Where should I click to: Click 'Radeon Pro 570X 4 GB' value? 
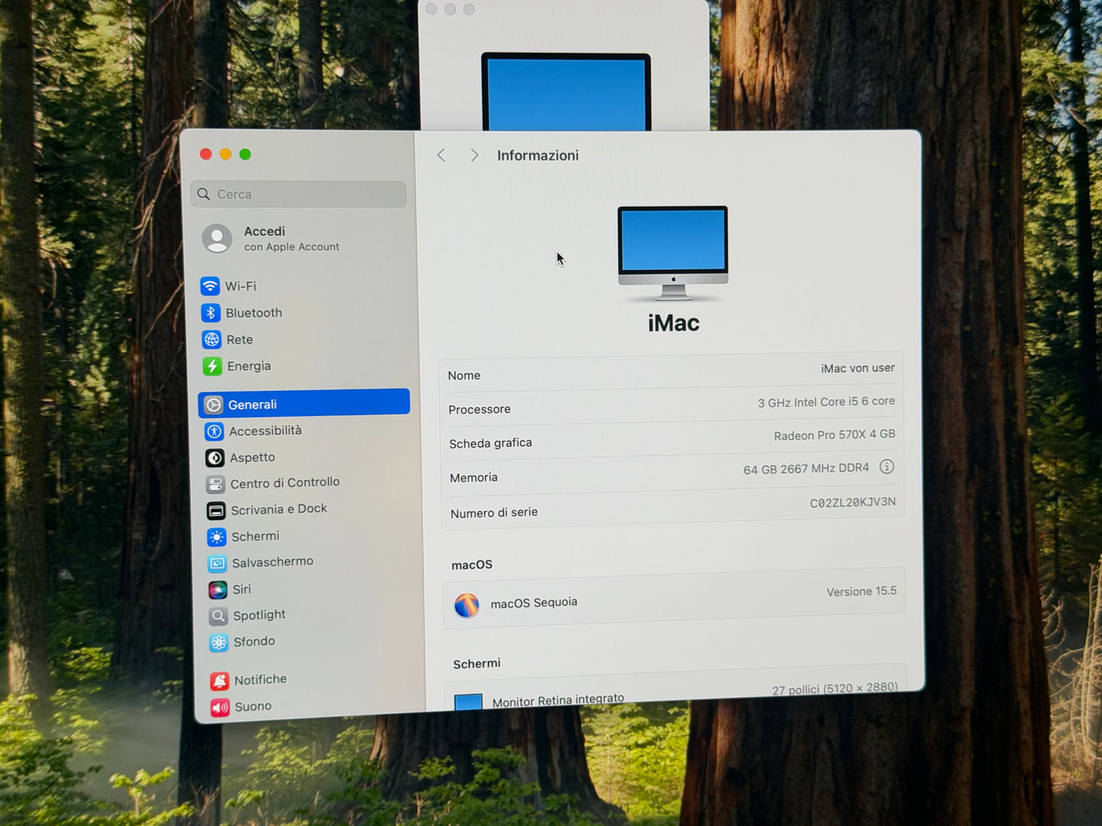pos(834,435)
